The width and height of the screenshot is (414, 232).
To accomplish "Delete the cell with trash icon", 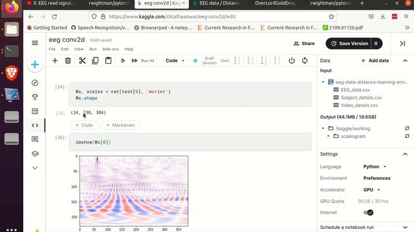I will pyautogui.click(x=68, y=61).
